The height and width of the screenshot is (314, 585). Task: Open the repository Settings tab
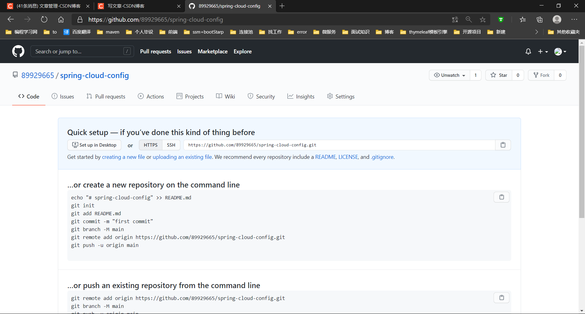click(x=341, y=96)
